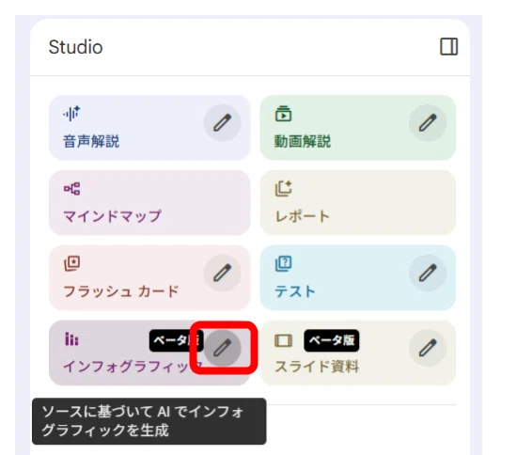
Task: Edit the フラッシュ カード settings via its pencil icon
Action: [x=222, y=273]
